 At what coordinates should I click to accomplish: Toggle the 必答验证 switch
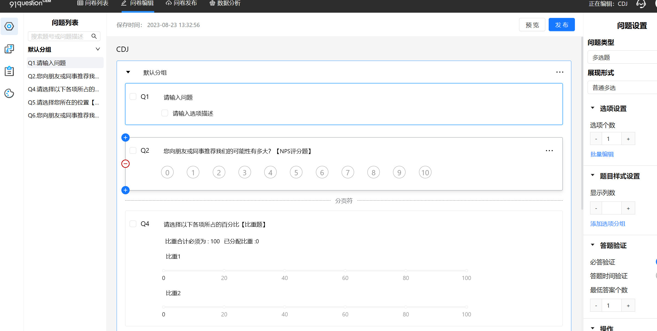656,262
